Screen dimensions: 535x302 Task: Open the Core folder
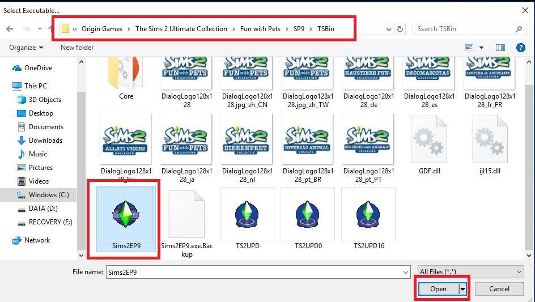point(126,79)
